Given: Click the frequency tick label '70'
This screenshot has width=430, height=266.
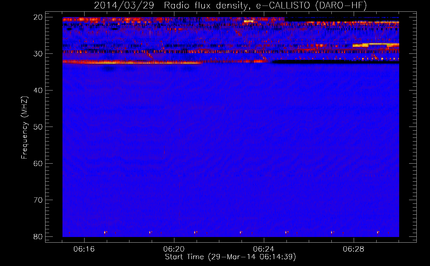Looking at the screenshot, I should (38, 200).
